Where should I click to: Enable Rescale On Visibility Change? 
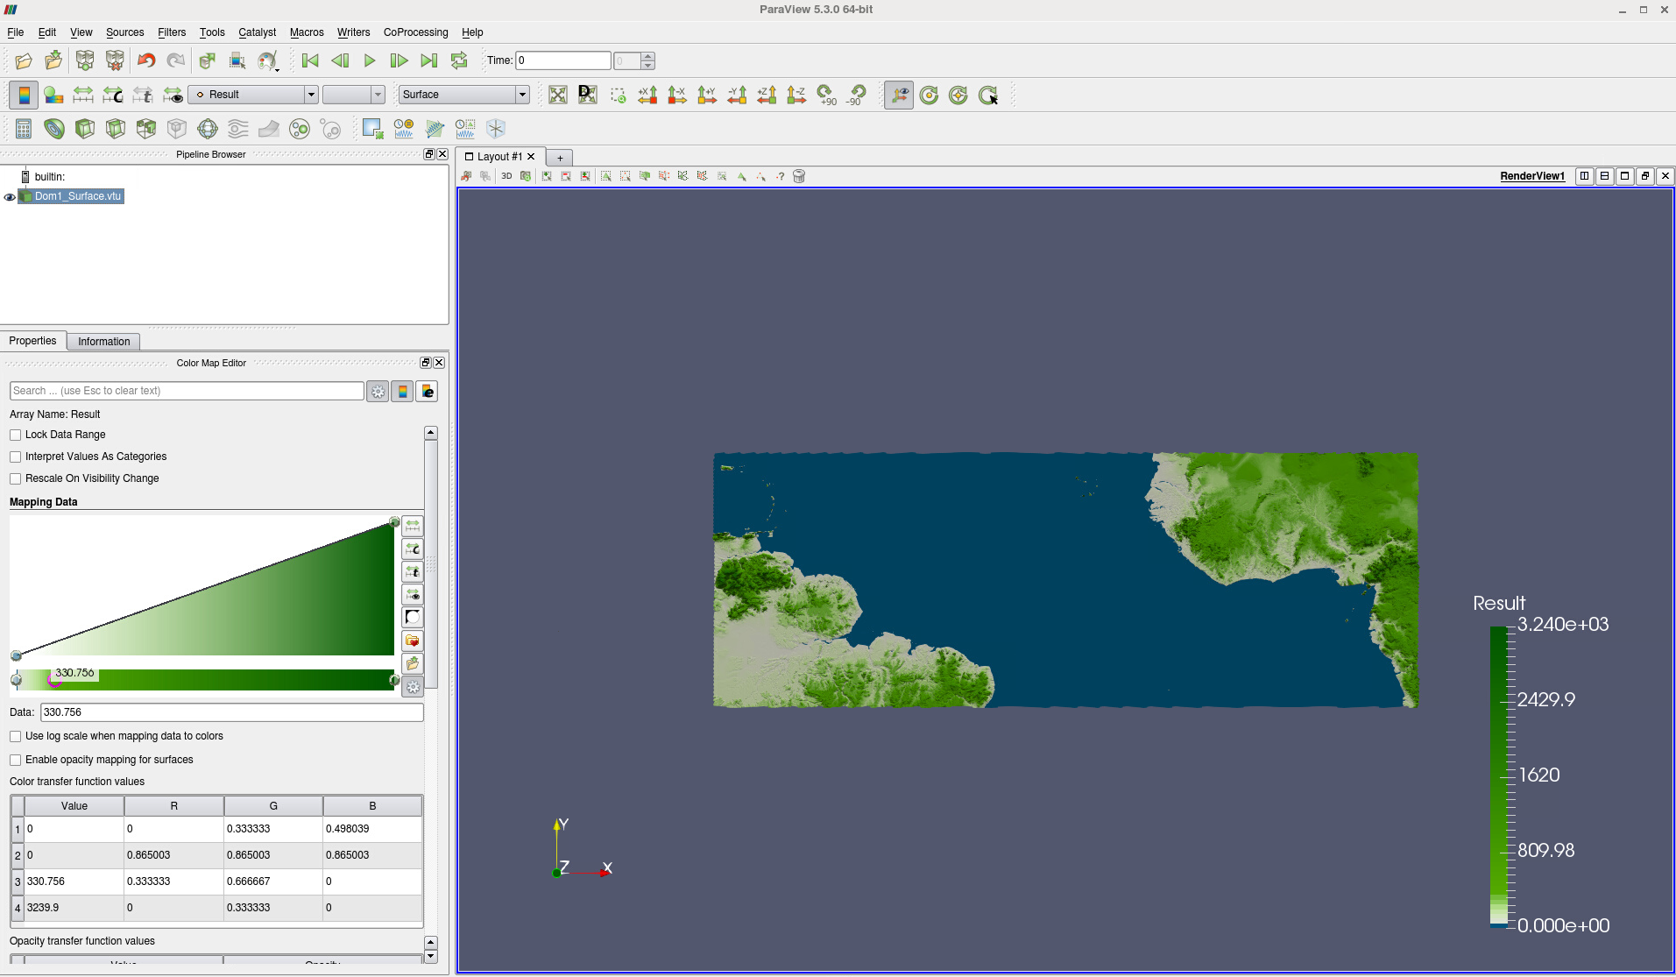point(16,478)
